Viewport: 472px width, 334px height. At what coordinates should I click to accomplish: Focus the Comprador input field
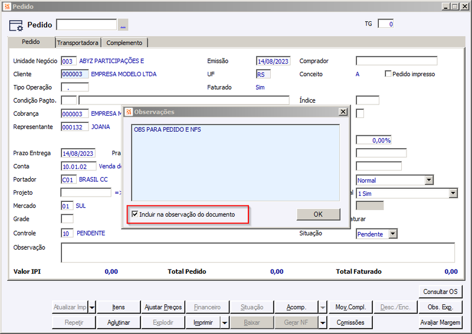pyautogui.click(x=396, y=61)
